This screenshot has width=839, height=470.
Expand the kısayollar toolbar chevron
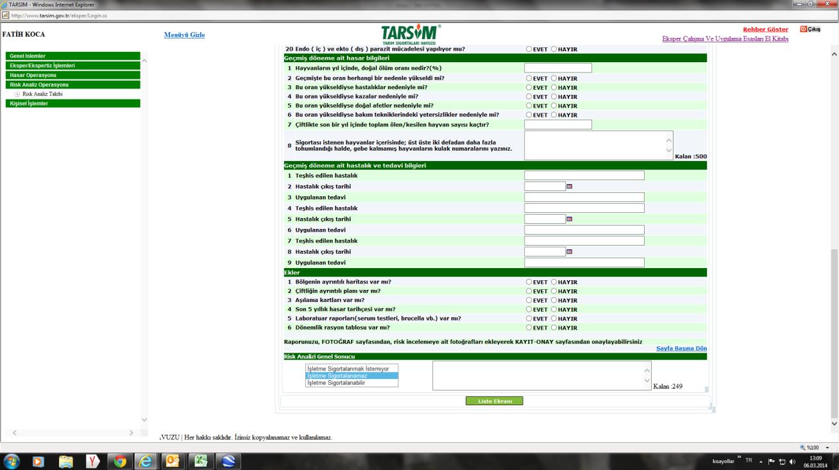pyautogui.click(x=739, y=458)
